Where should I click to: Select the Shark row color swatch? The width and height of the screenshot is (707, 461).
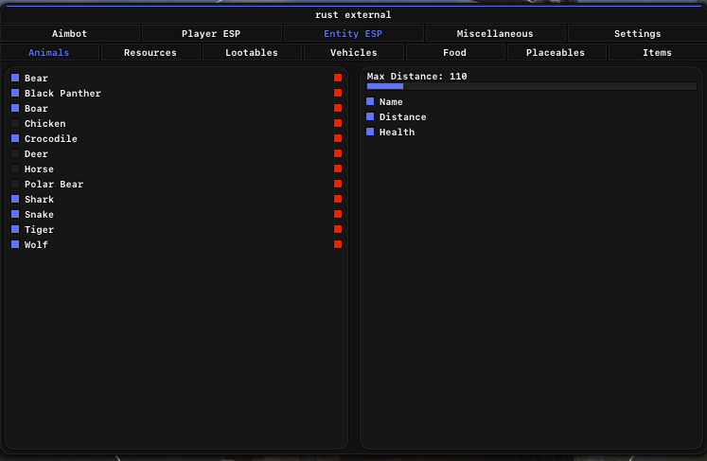[x=338, y=199]
